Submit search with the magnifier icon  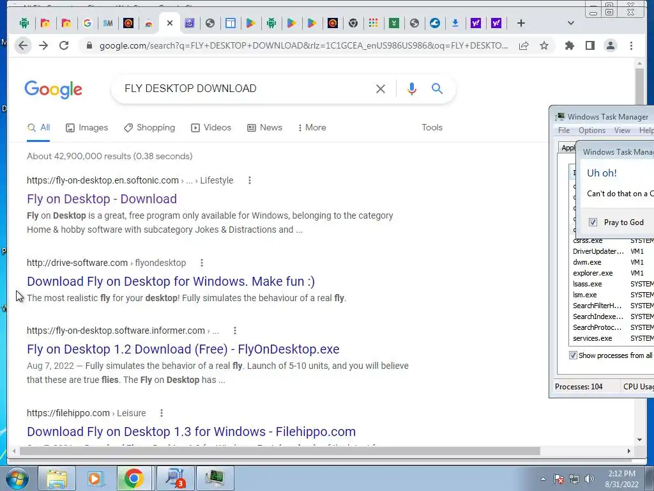[x=437, y=88]
